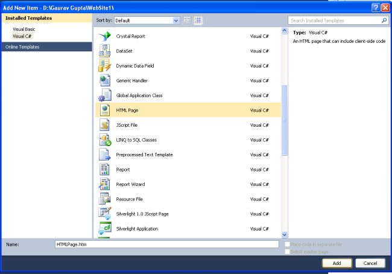Enable Place code in separate file
Image resolution: width=392 pixels, height=274 pixels.
click(x=287, y=244)
